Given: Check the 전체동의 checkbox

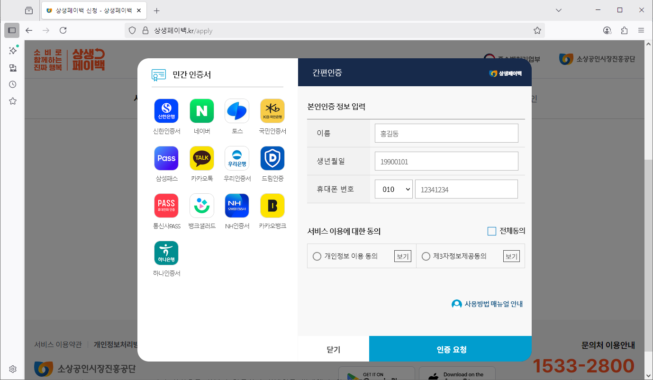Looking at the screenshot, I should coord(492,231).
